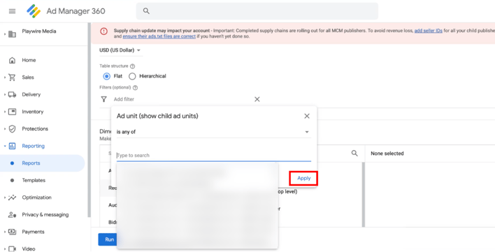
Task: Clear the Add filter row with X
Action: coord(257,99)
